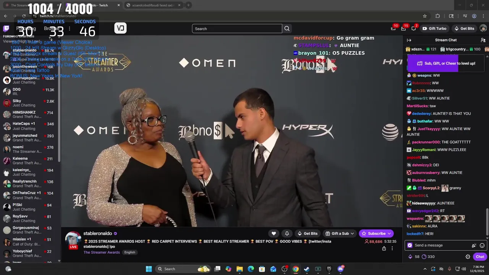The width and height of the screenshot is (489, 275).
Task: Click hideawayyyy username in chat
Action: (424, 203)
